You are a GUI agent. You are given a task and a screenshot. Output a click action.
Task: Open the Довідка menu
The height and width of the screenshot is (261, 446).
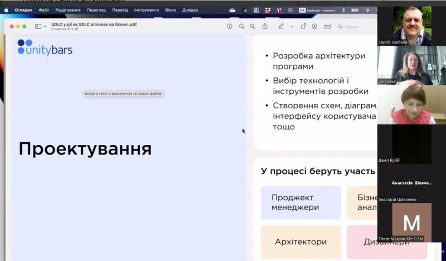[x=190, y=10]
